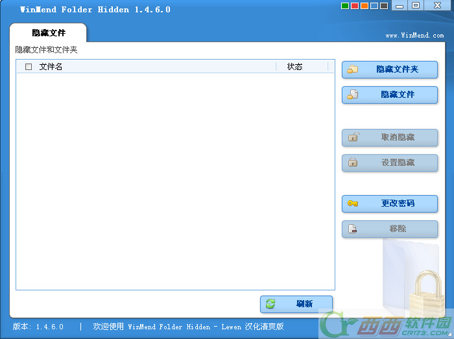Select the green theme color swatch
Image resolution: width=454 pixels, height=339 pixels.
click(345, 6)
